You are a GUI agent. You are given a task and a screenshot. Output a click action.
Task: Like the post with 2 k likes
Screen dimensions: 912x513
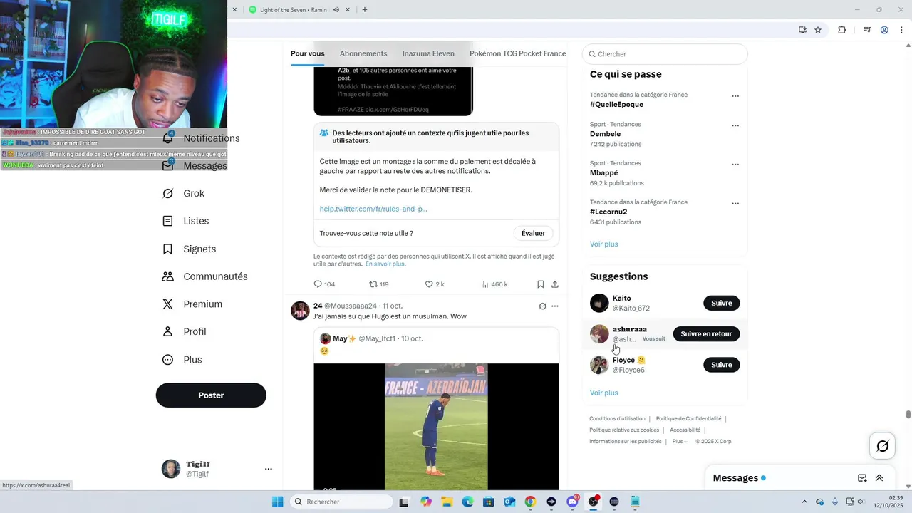coord(429,284)
